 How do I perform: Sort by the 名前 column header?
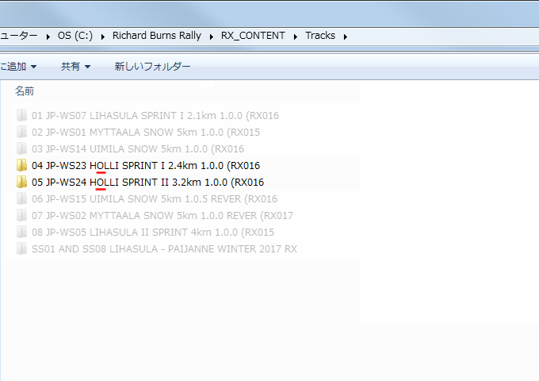pos(25,91)
